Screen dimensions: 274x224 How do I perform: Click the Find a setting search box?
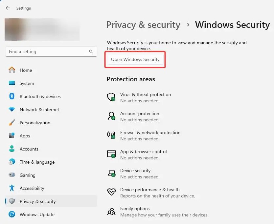click(x=51, y=51)
